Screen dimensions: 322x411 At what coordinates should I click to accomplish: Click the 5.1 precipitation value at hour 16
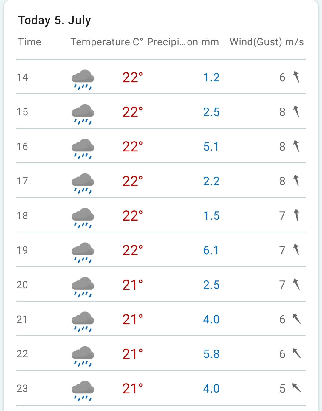tap(211, 147)
